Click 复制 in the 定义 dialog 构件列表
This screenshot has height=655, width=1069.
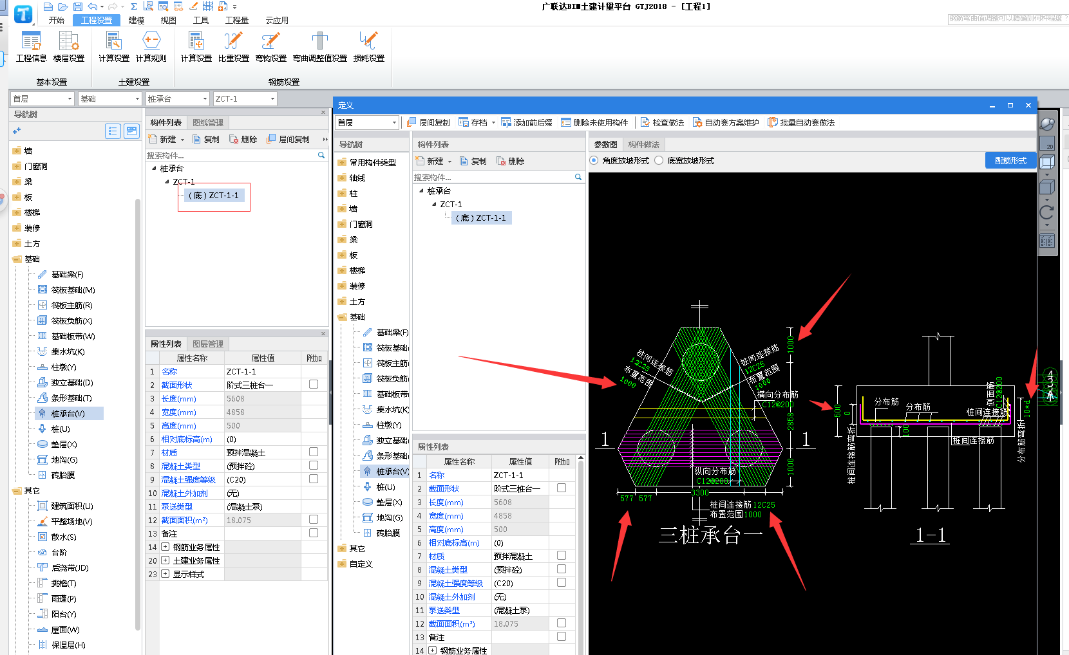(473, 161)
